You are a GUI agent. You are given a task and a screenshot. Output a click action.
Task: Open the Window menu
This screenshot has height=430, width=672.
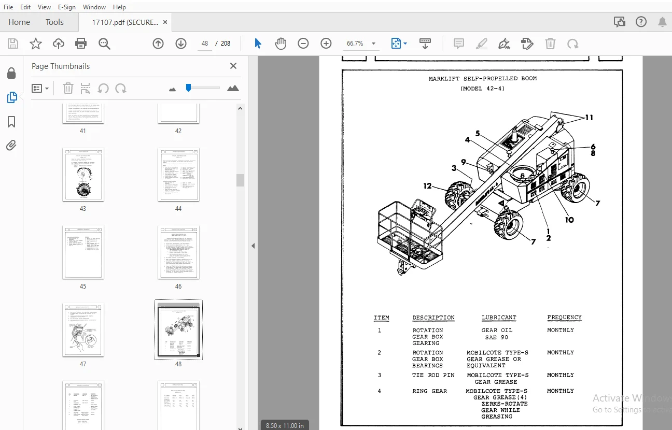click(94, 7)
